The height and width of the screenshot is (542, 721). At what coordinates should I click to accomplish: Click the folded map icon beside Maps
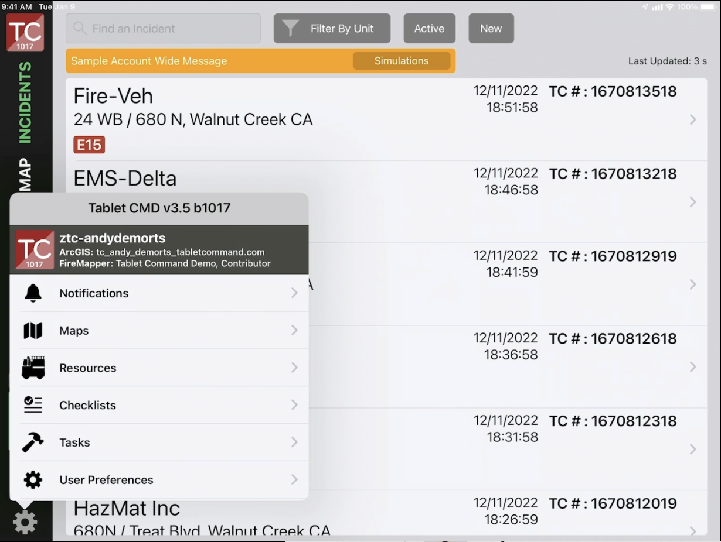(33, 331)
